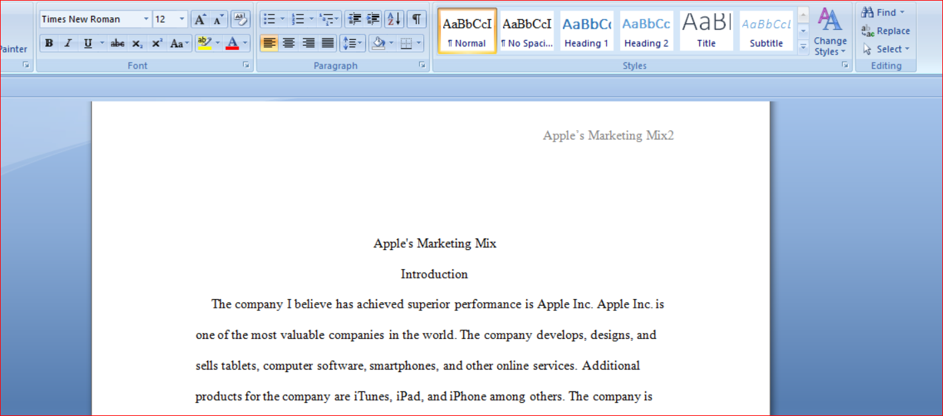Expand the shading color dropdown arrow

pyautogui.click(x=391, y=44)
